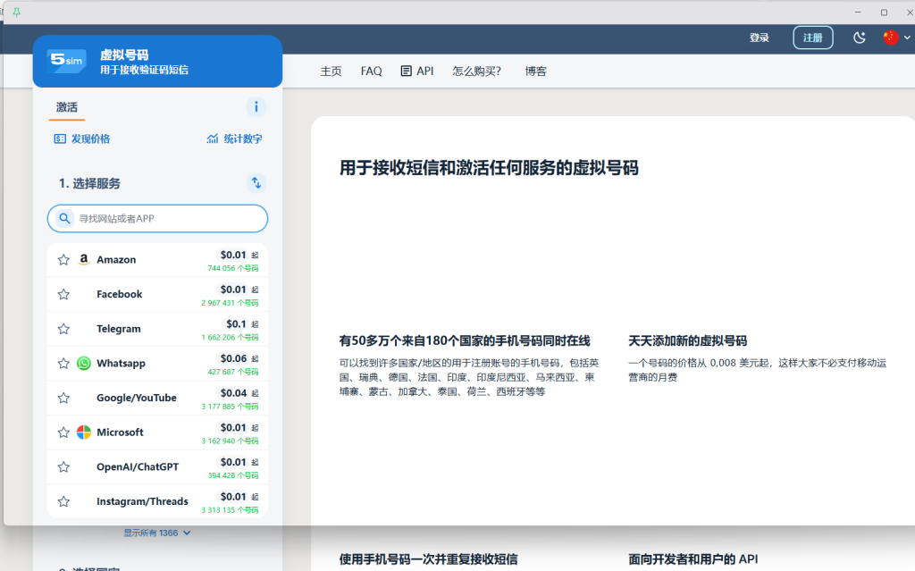The image size is (915, 571).
Task: Toggle favorite star for Telegram
Action: [x=63, y=329]
